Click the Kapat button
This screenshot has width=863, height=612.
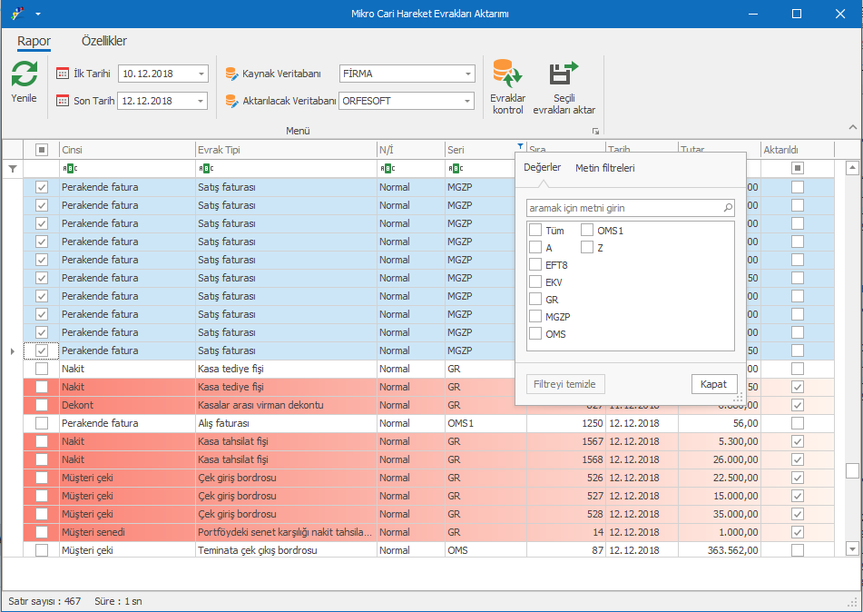pyautogui.click(x=714, y=384)
